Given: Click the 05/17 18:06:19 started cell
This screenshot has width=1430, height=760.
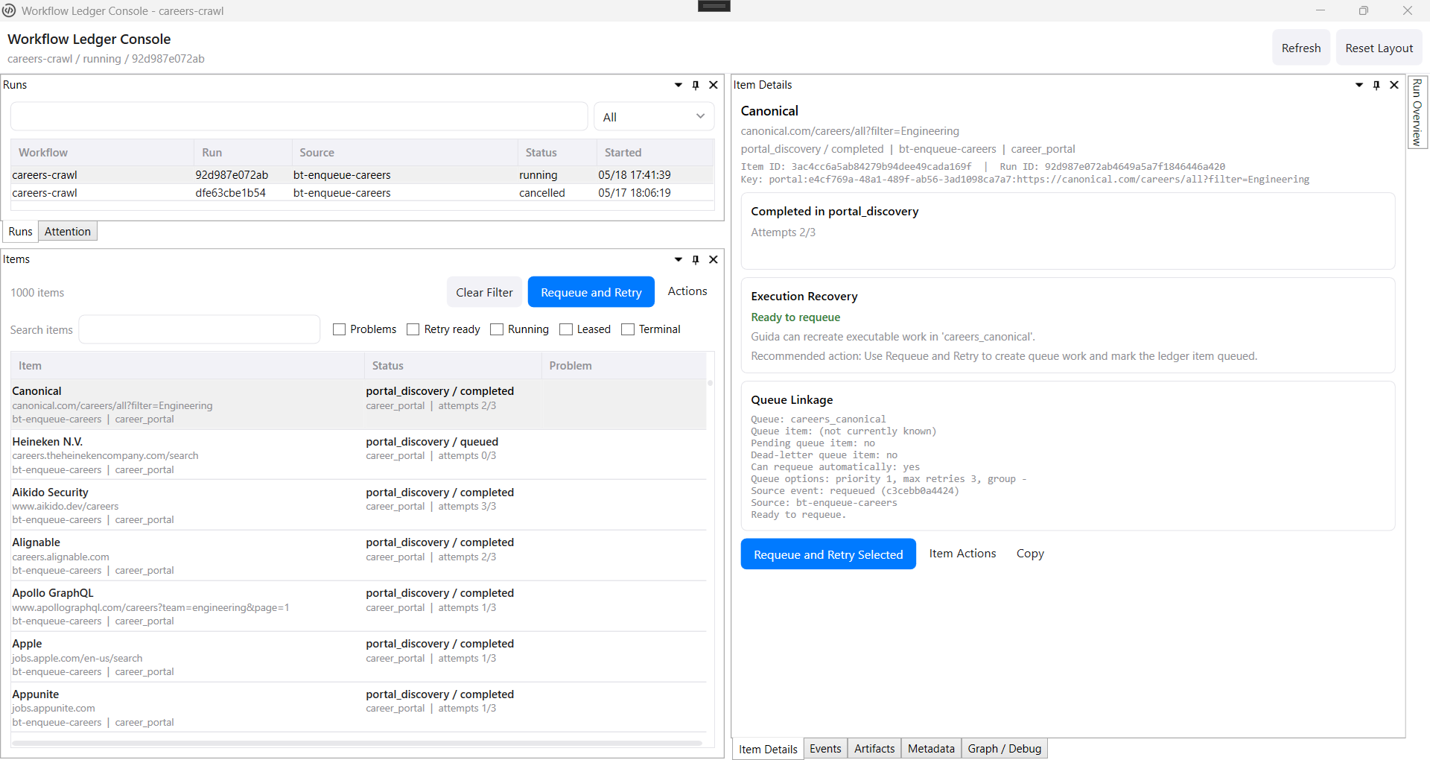Looking at the screenshot, I should point(635,193).
